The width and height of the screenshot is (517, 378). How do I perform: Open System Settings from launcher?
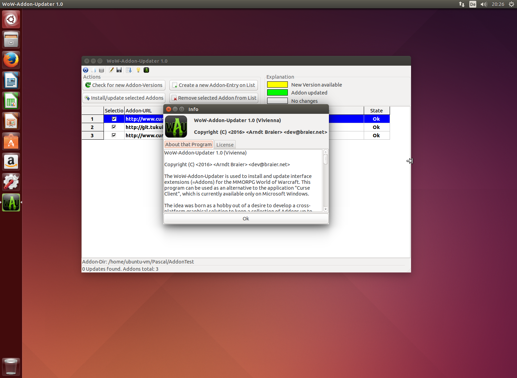point(11,182)
